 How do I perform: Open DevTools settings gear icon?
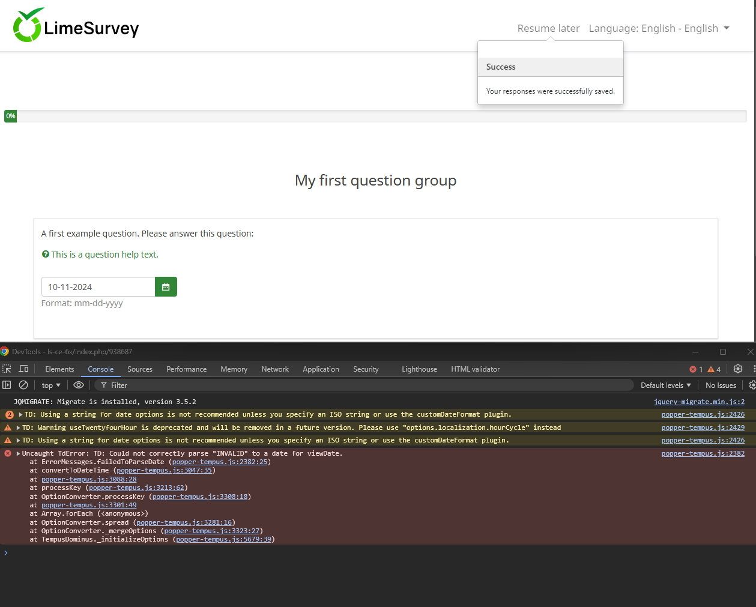click(x=738, y=369)
